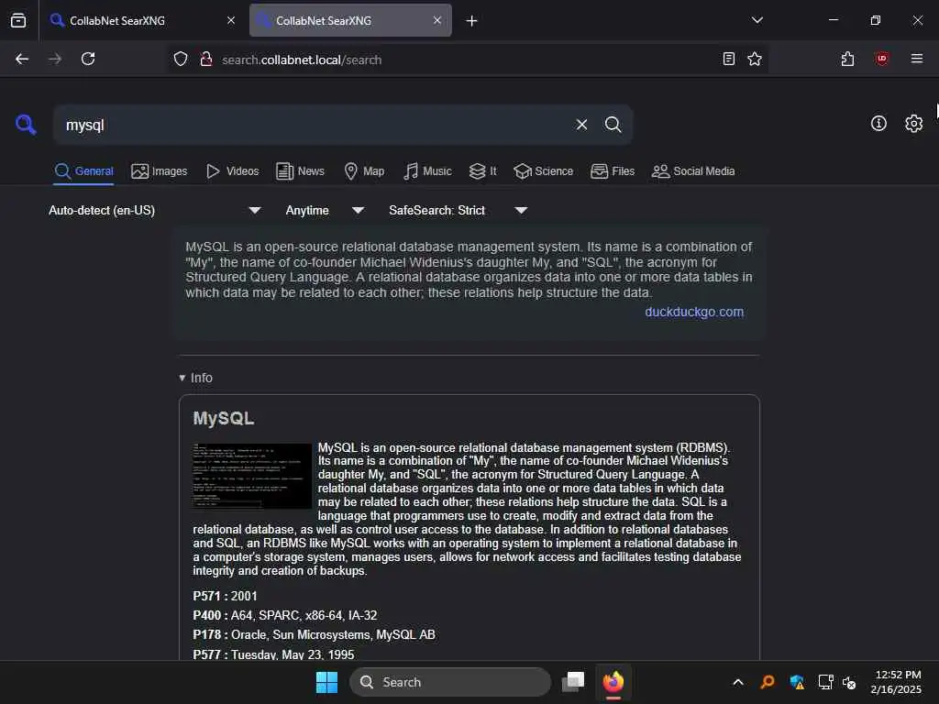Viewport: 939px width, 704px height.
Task: Switch to Videos search category
Action: [232, 171]
